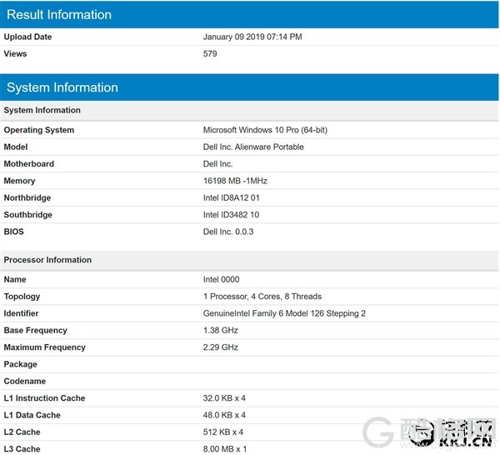Click the Topology label
The image size is (500, 455).
(x=22, y=297)
